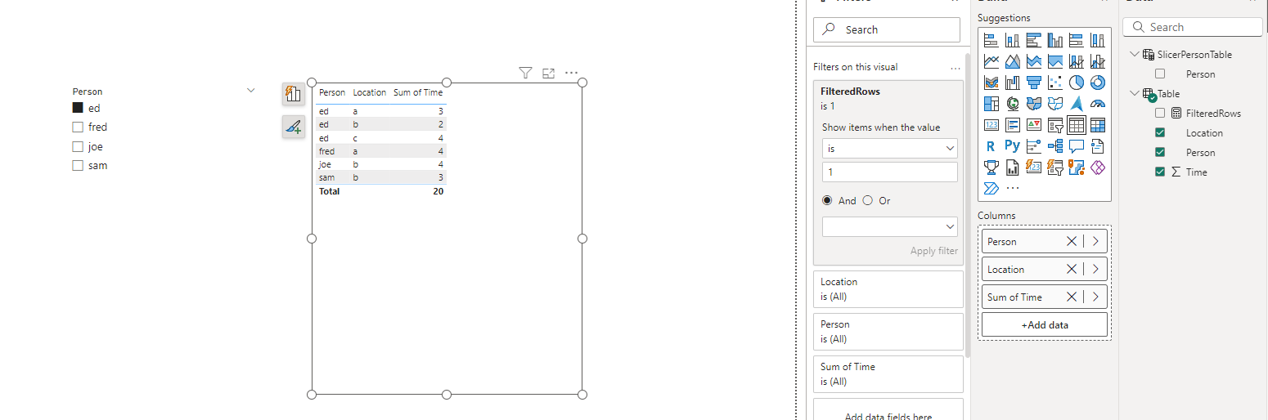Select the gauge visual
Image resolution: width=1268 pixels, height=420 pixels.
click(1098, 103)
